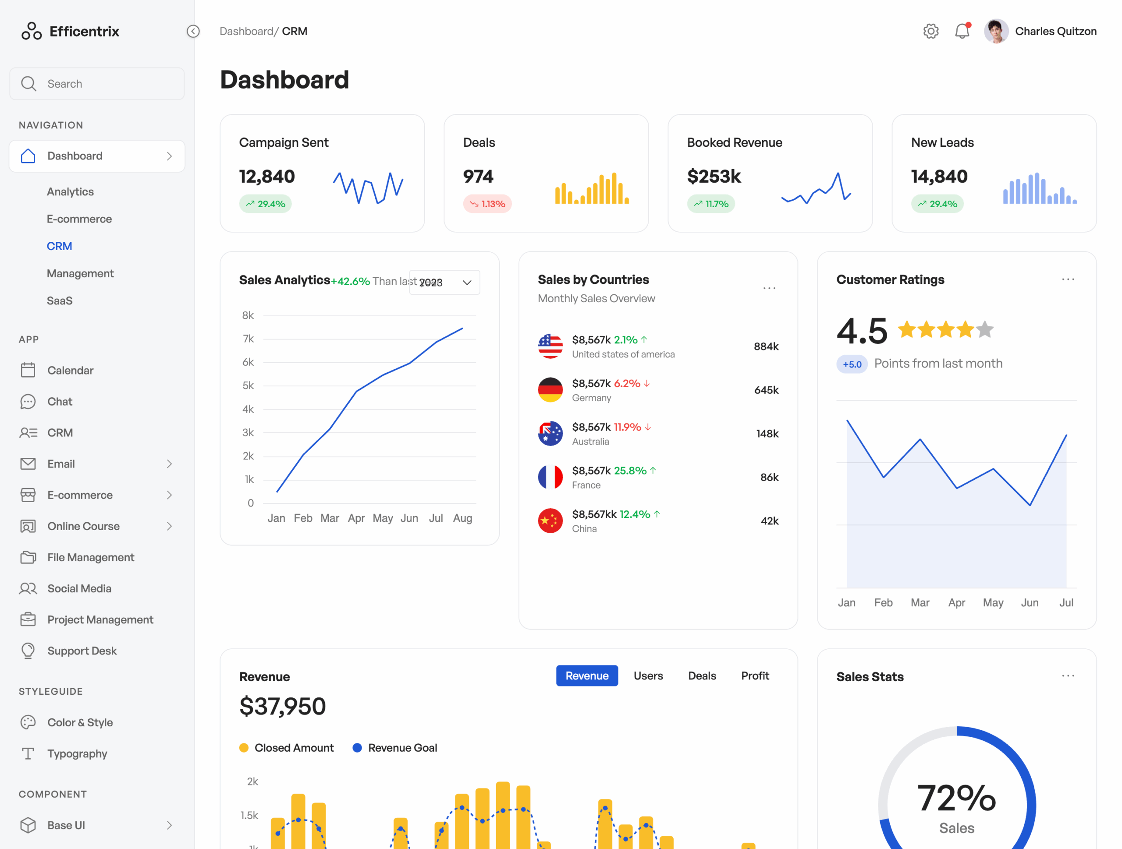This screenshot has width=1122, height=849.
Task: Expand the Email menu chevron
Action: point(170,464)
